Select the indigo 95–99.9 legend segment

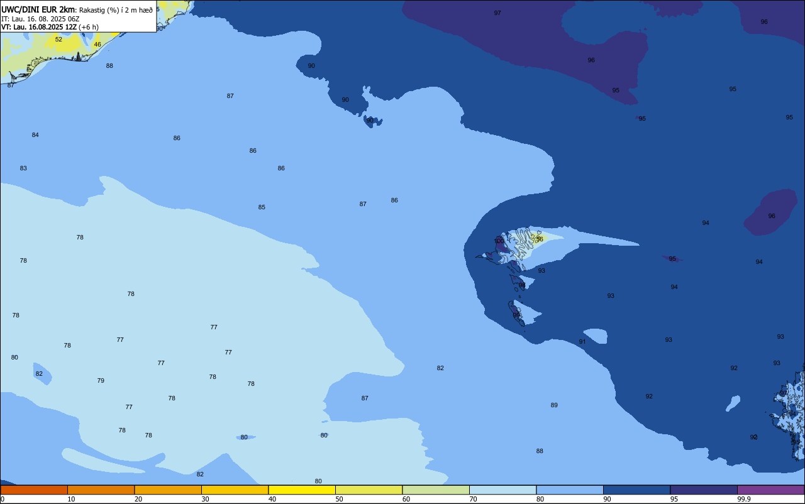(x=704, y=490)
